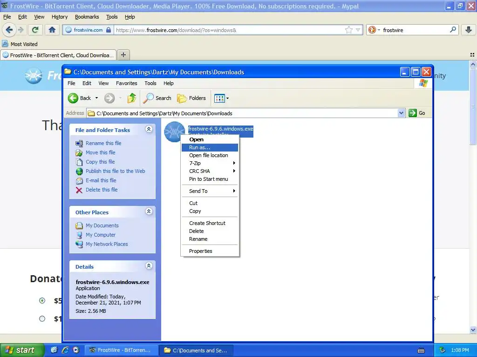Open My Network Places icon
The image size is (477, 357).
(x=79, y=244)
